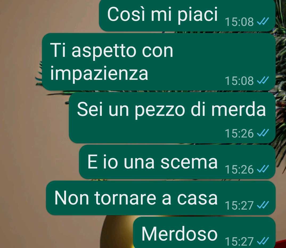Click 15:26 timestamp on 'Sei un pezzo' message
Viewport: 286px width, 248px height.
point(239,133)
